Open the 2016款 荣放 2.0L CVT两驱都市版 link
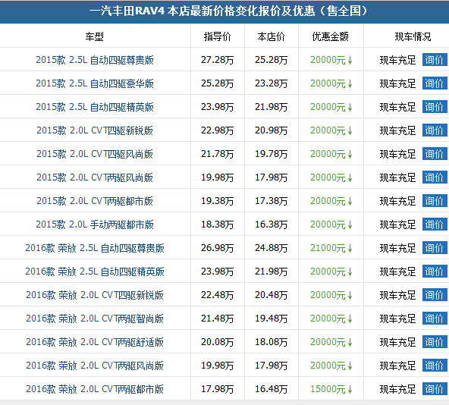 (x=95, y=388)
